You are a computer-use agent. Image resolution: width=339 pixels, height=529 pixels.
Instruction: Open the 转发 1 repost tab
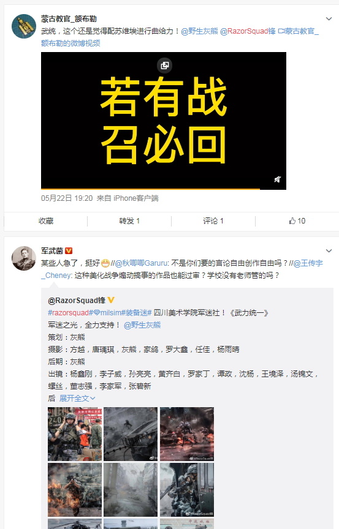coord(129,221)
